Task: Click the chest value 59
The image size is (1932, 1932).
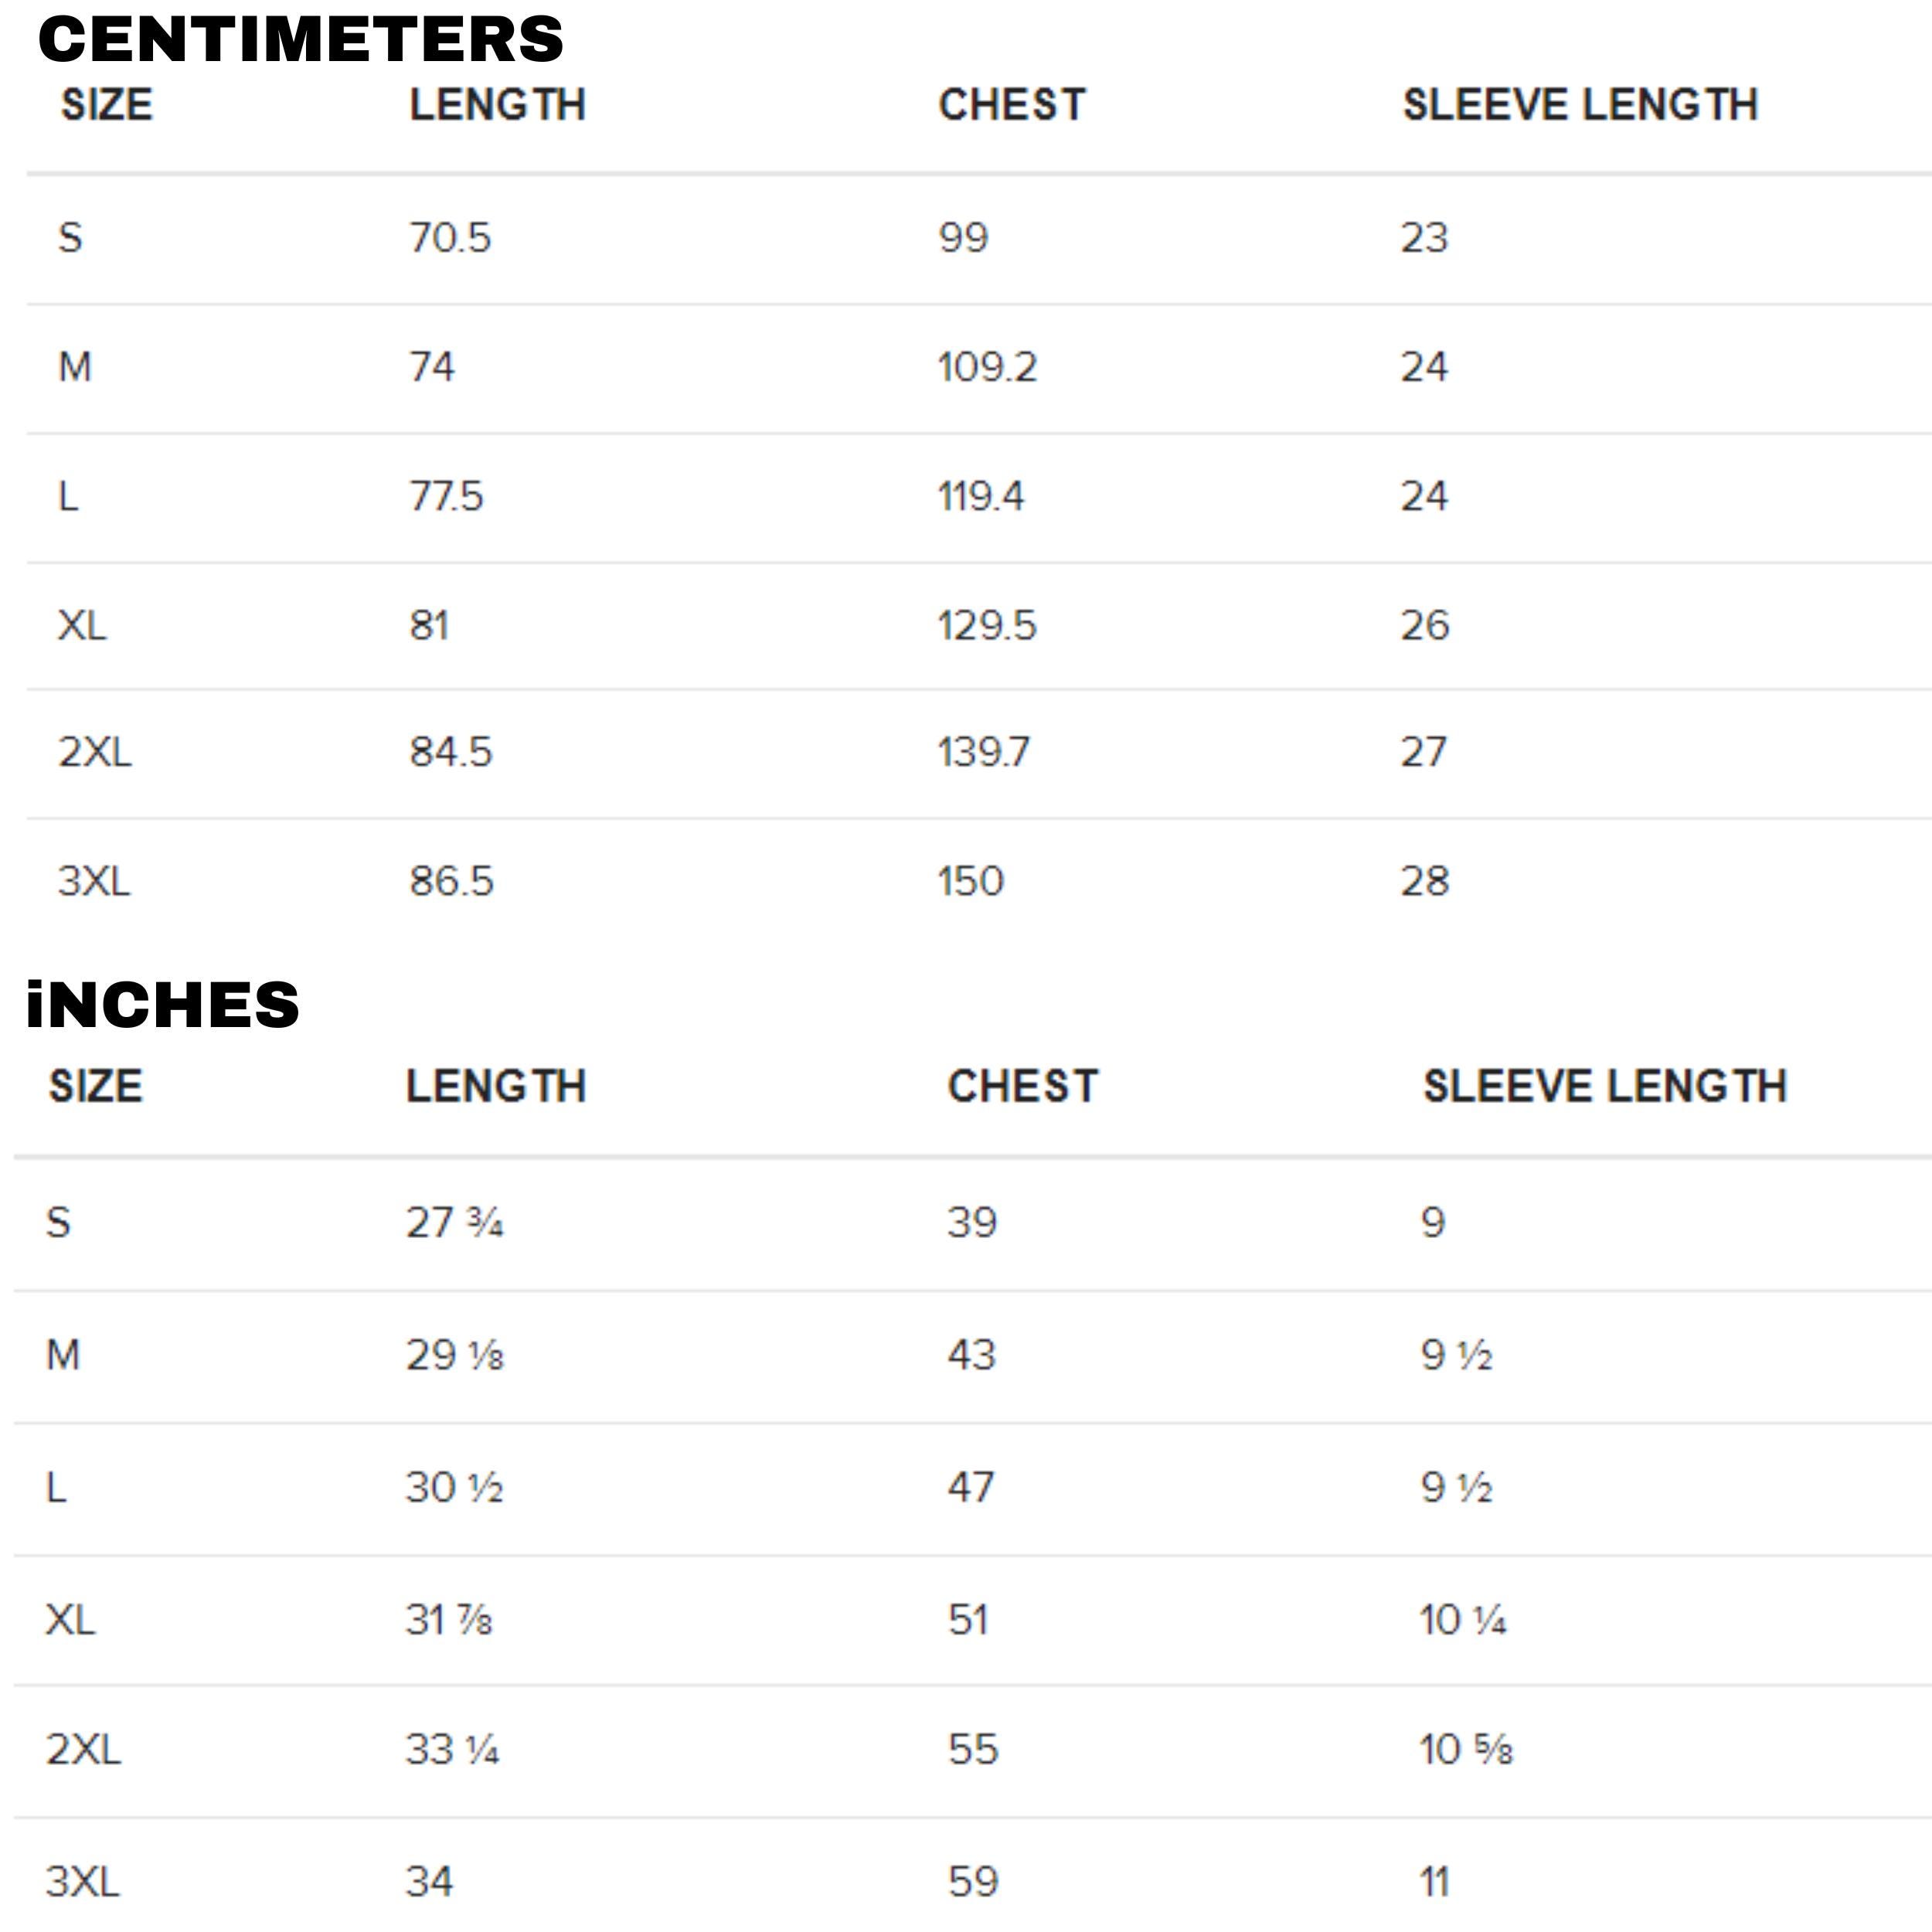Action: [x=973, y=1881]
